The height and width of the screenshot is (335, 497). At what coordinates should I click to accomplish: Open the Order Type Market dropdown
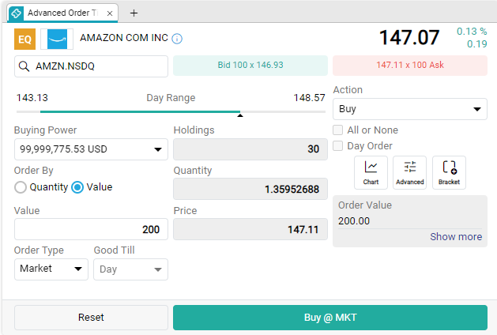coord(51,269)
